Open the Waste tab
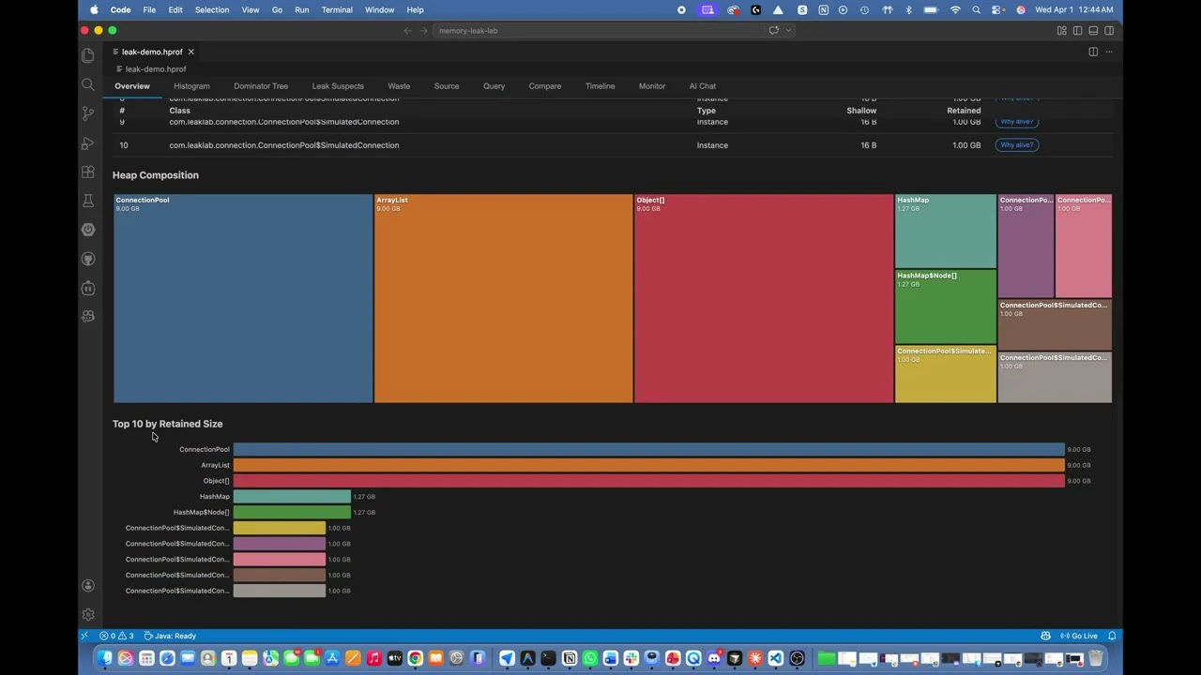The height and width of the screenshot is (675, 1201). [x=399, y=86]
